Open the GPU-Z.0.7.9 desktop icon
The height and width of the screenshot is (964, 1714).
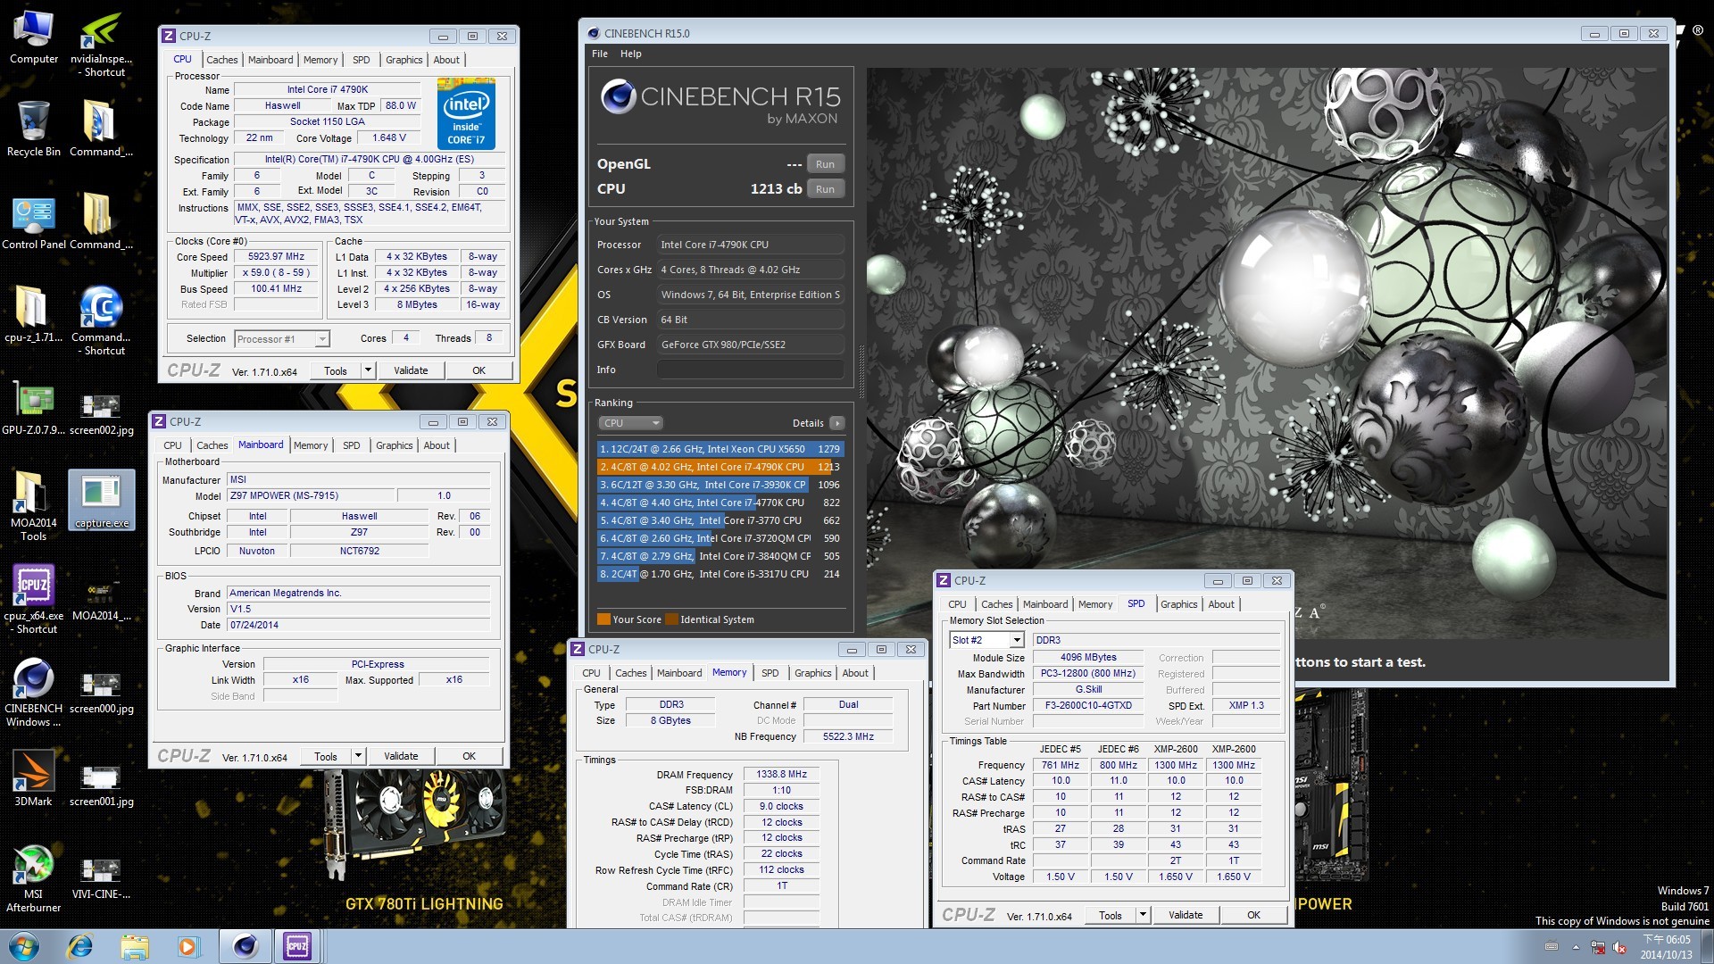[34, 408]
